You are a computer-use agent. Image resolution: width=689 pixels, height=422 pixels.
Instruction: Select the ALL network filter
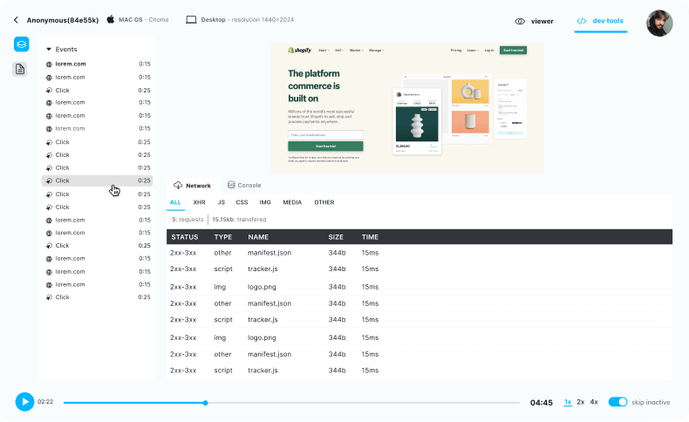pyautogui.click(x=175, y=202)
